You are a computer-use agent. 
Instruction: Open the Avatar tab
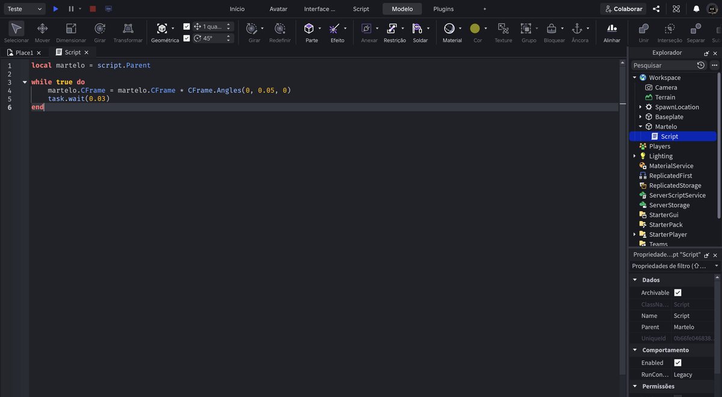click(x=279, y=9)
